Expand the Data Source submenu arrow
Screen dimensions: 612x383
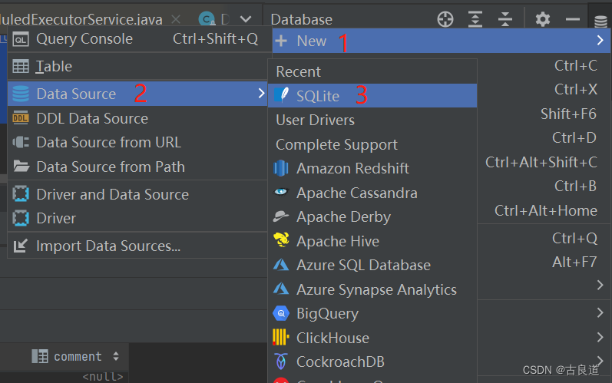[x=261, y=93]
